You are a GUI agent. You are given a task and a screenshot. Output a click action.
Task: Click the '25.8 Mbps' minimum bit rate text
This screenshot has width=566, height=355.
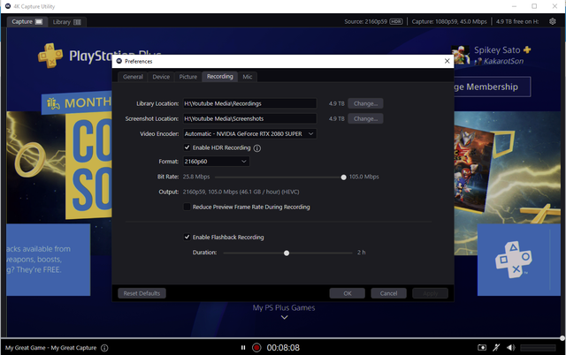[196, 177]
